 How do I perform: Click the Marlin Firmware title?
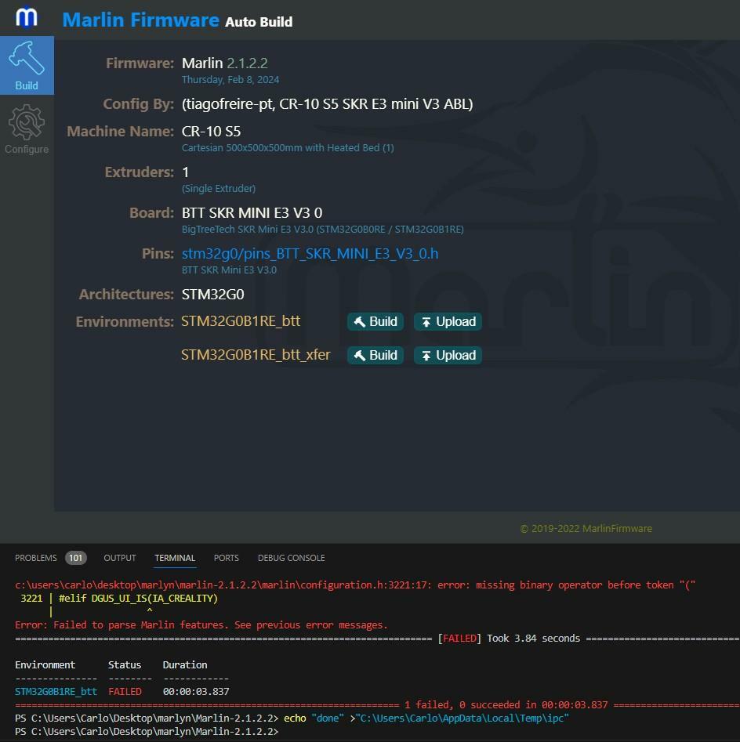[x=140, y=20]
